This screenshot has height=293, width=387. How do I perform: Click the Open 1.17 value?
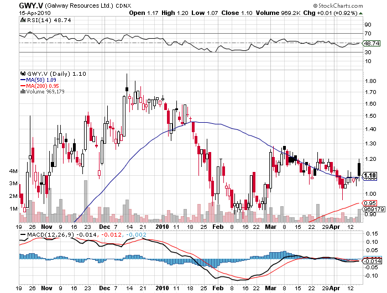143,13
